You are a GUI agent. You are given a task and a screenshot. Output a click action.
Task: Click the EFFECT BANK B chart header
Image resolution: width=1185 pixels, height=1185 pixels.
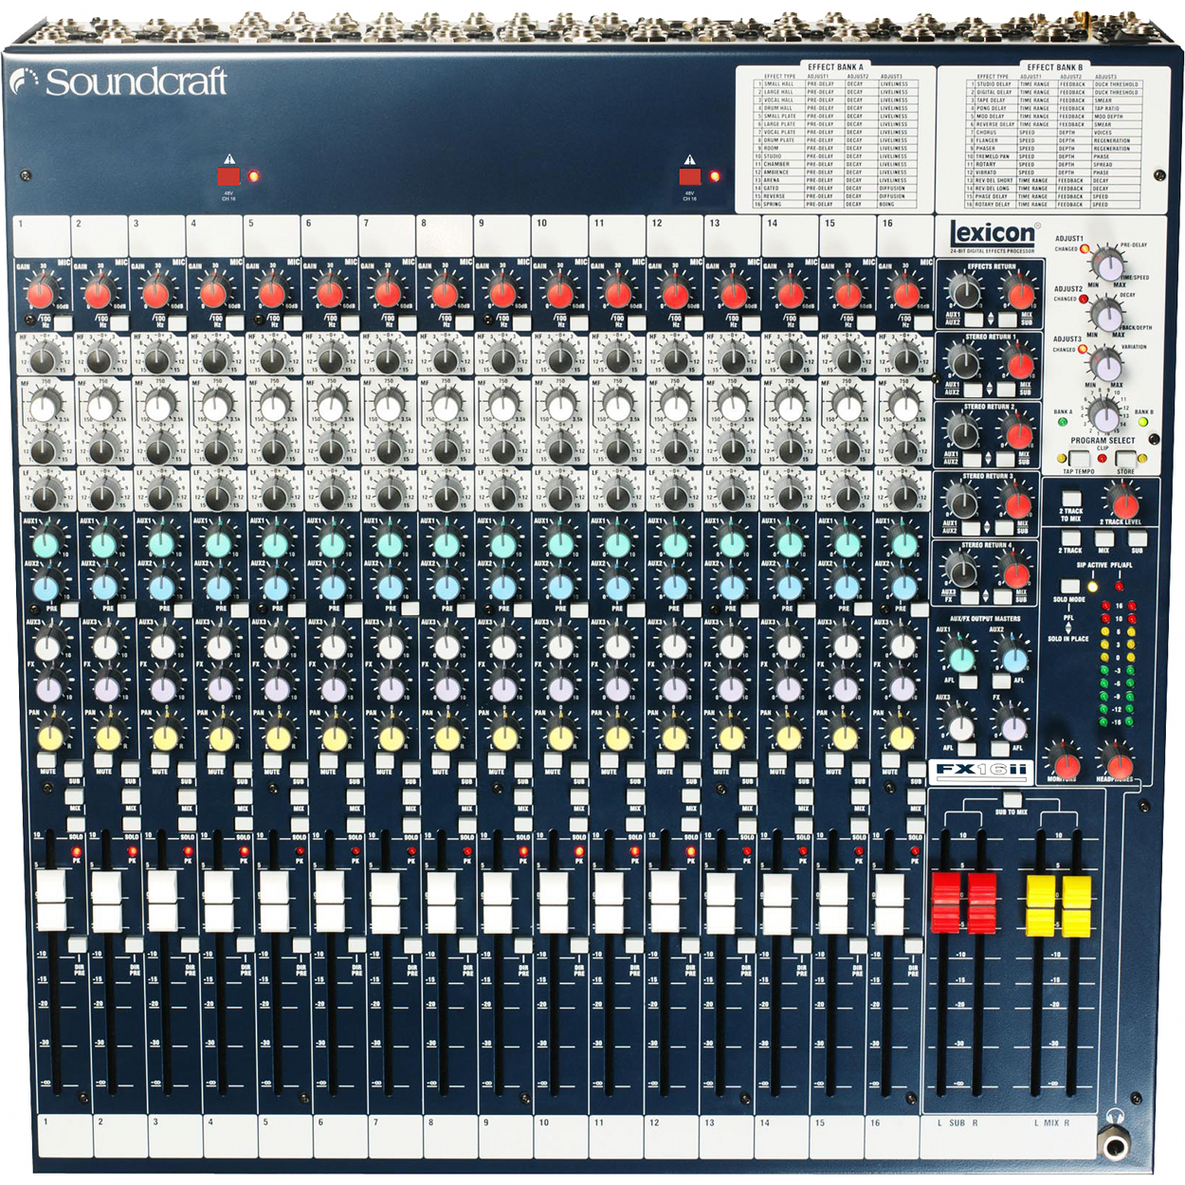pos(1054,67)
